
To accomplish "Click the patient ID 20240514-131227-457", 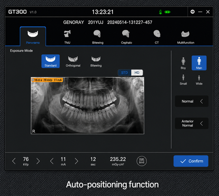I will (130, 22).
